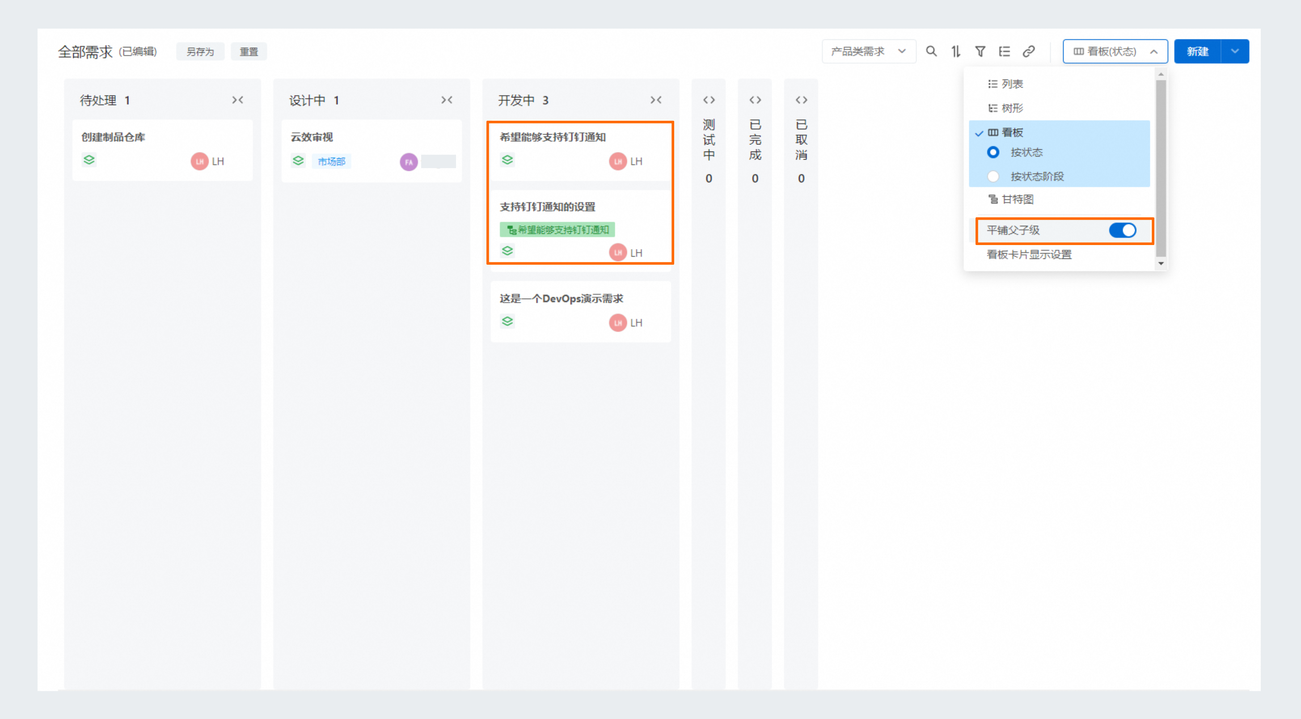This screenshot has height=719, width=1301.
Task: Click the field display settings icon
Action: click(1005, 51)
